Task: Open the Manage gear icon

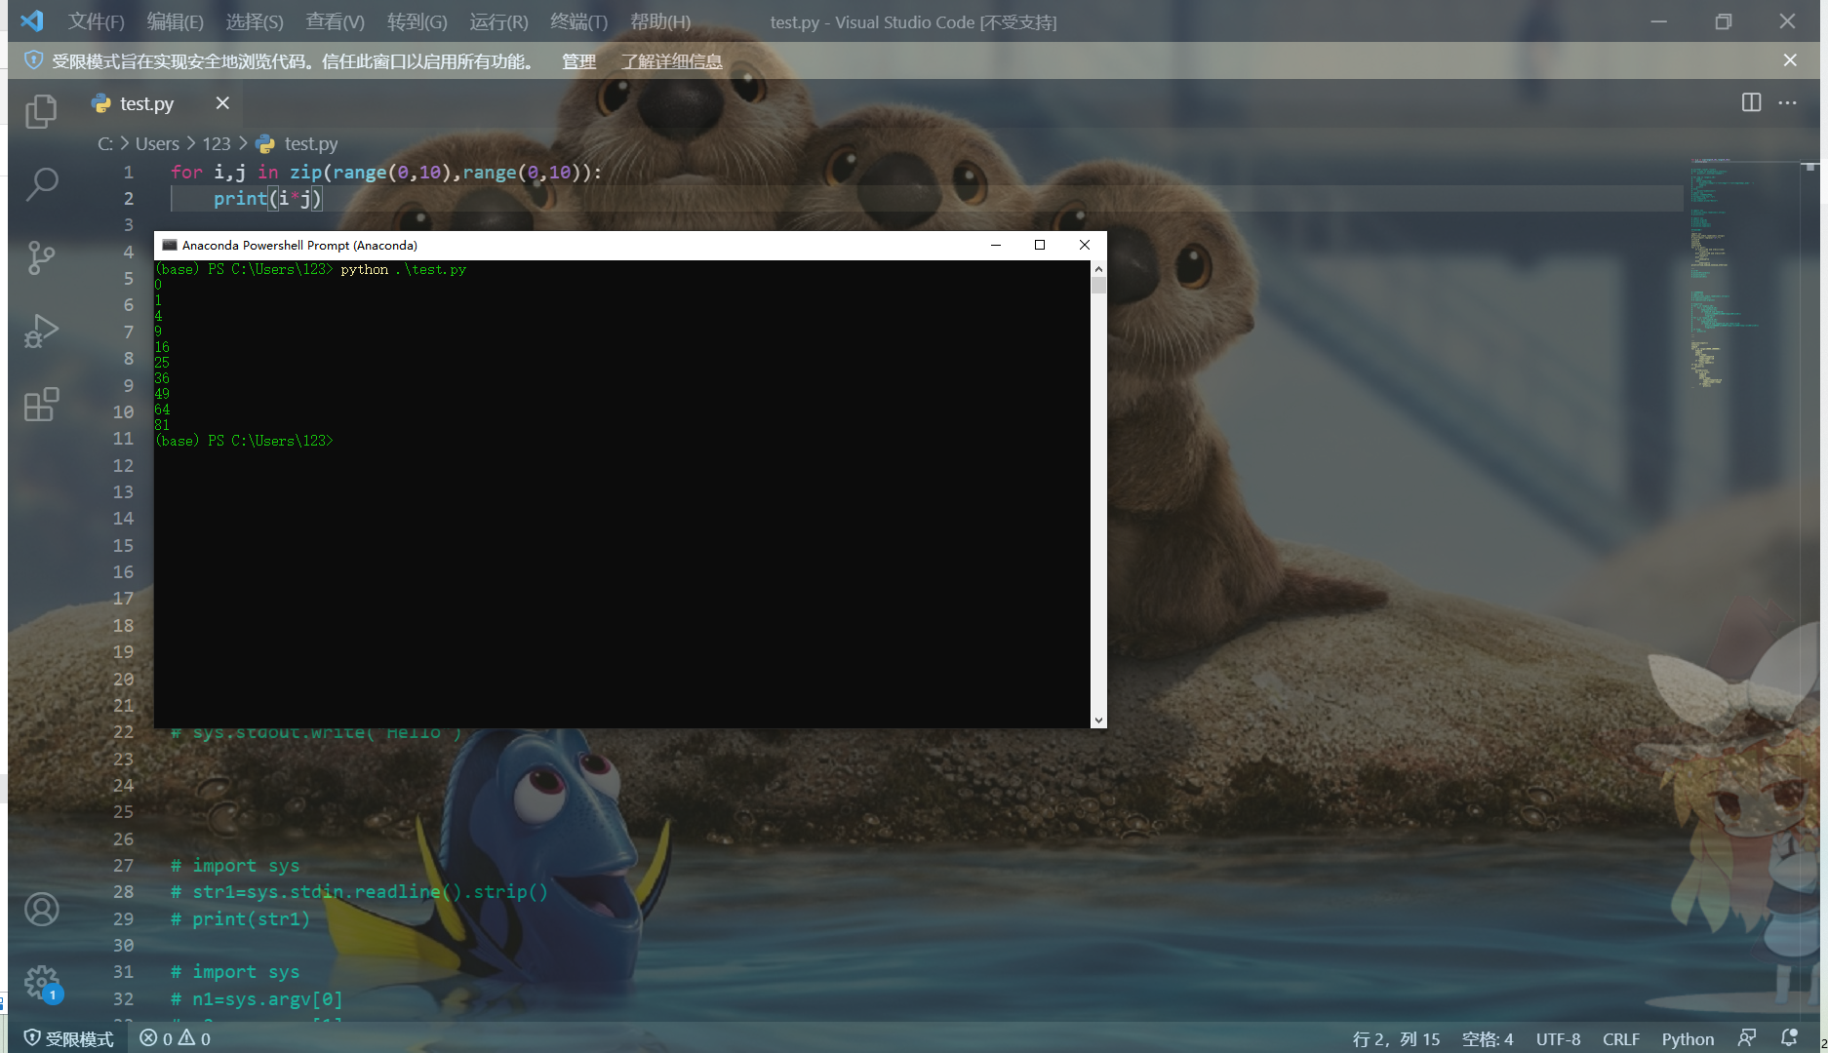Action: tap(41, 982)
